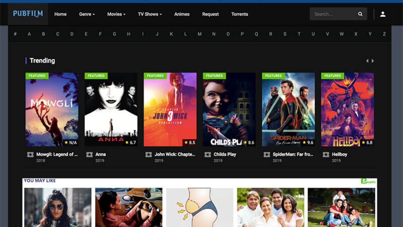Open the Request page
403x227 pixels.
[x=210, y=14]
